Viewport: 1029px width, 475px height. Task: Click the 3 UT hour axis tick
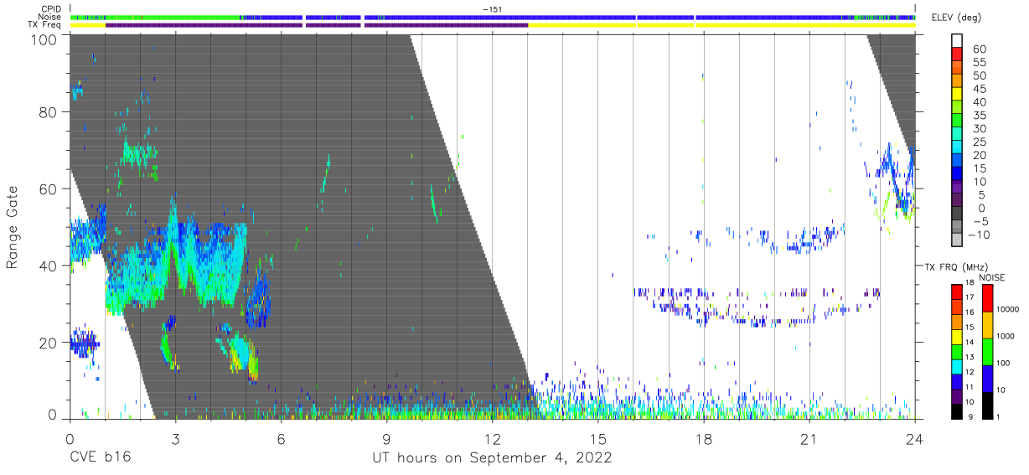[x=175, y=438]
